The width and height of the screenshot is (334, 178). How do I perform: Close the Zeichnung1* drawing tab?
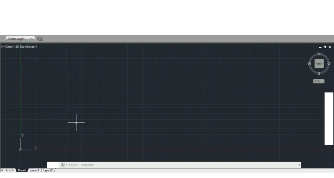pos(31,39)
